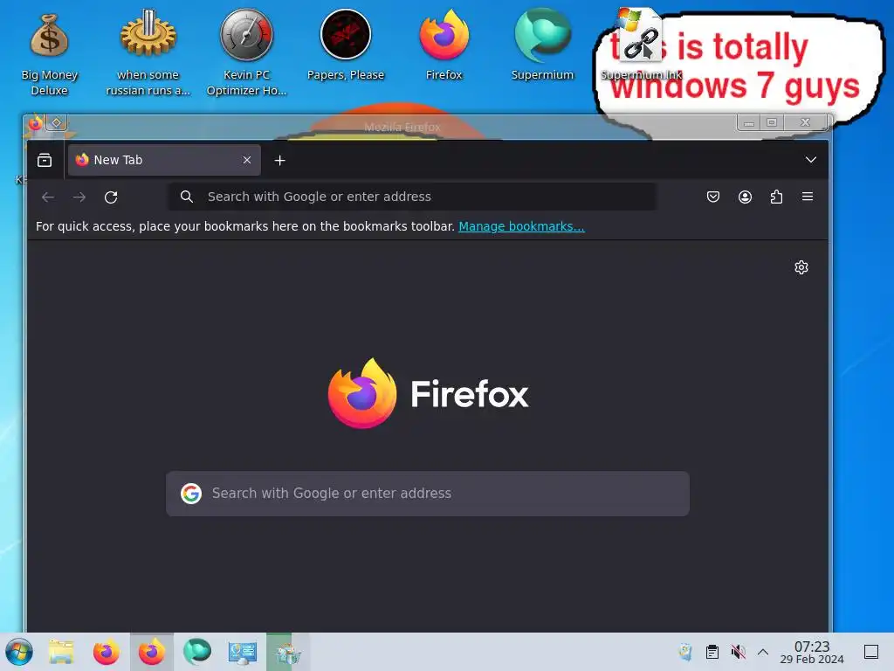Open Supermium from the taskbar

click(x=197, y=652)
